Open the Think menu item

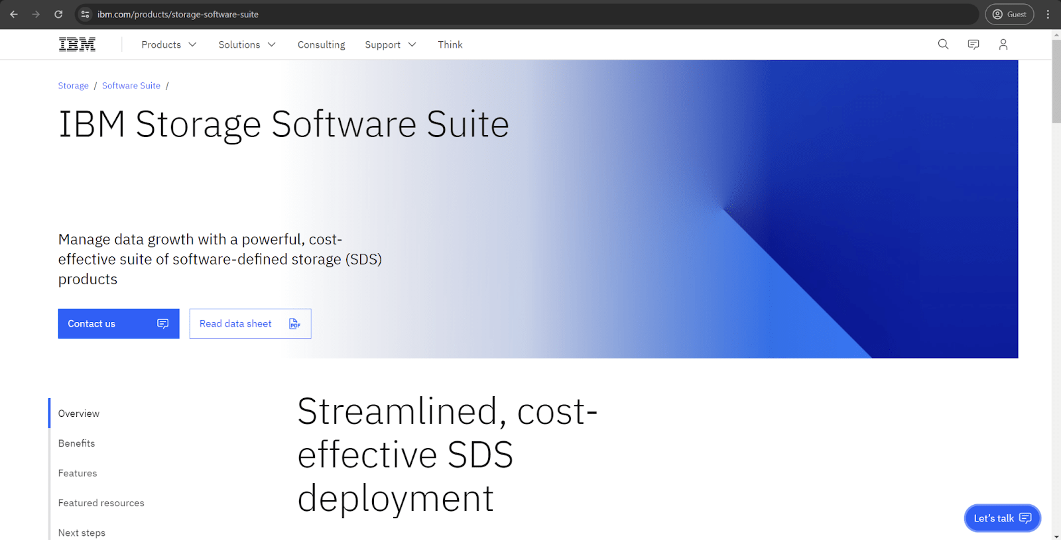450,44
